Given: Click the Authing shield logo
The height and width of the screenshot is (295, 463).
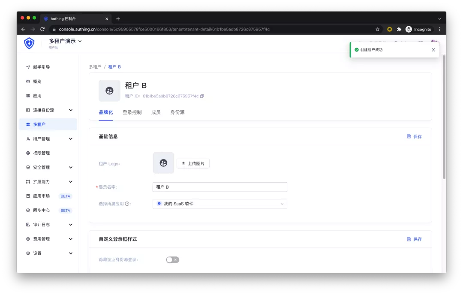Looking at the screenshot, I should tap(29, 43).
